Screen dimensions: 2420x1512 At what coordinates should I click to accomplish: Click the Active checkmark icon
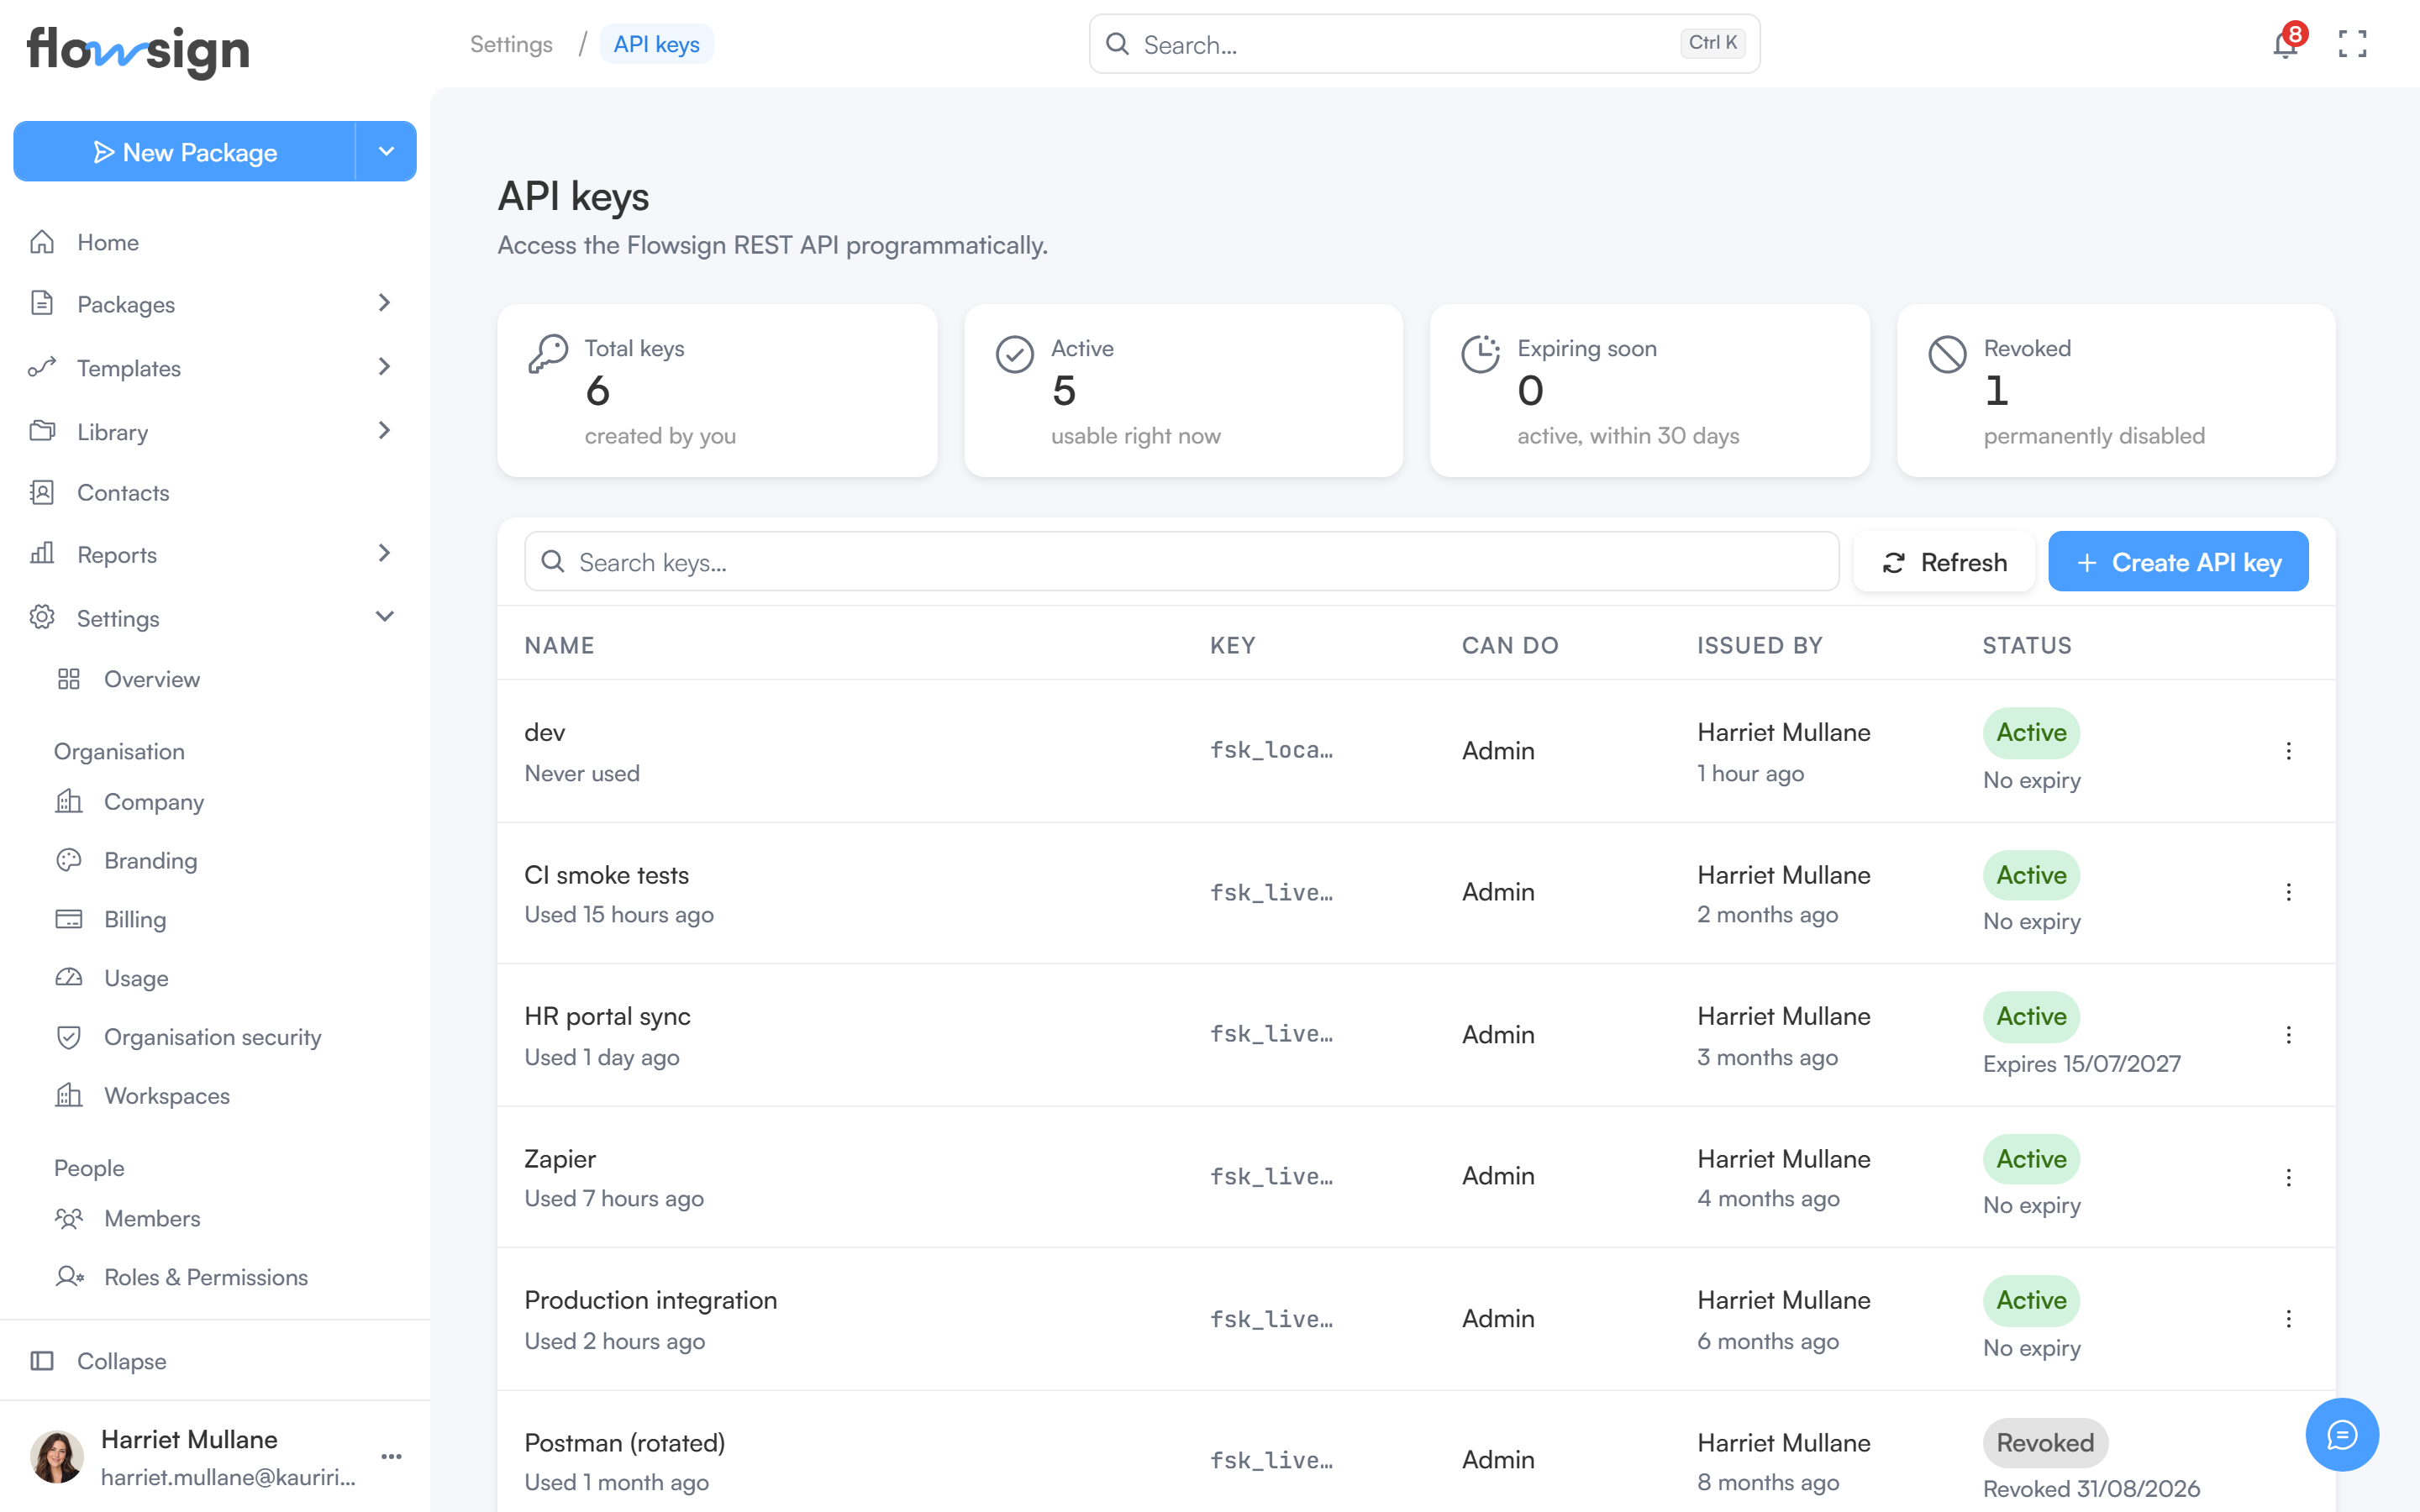tap(1014, 354)
